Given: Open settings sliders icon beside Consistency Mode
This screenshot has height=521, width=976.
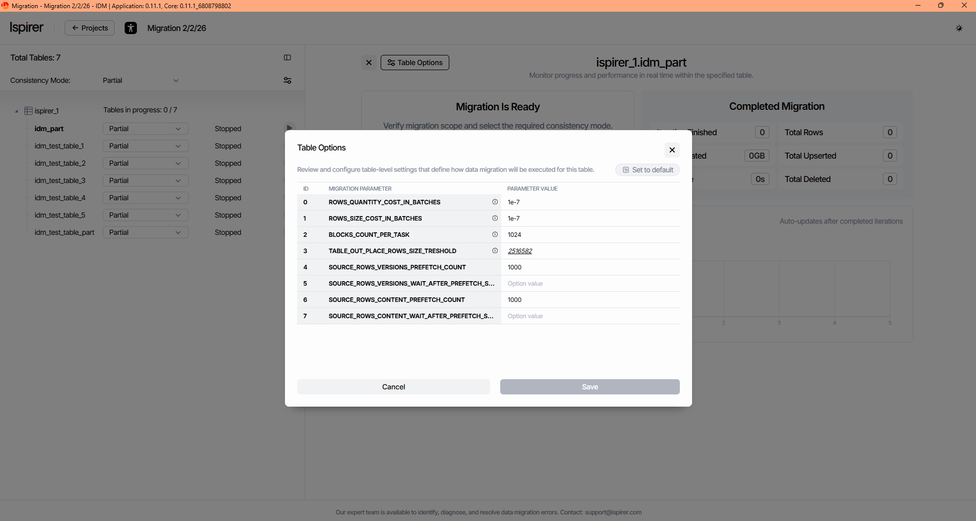Looking at the screenshot, I should 288,80.
